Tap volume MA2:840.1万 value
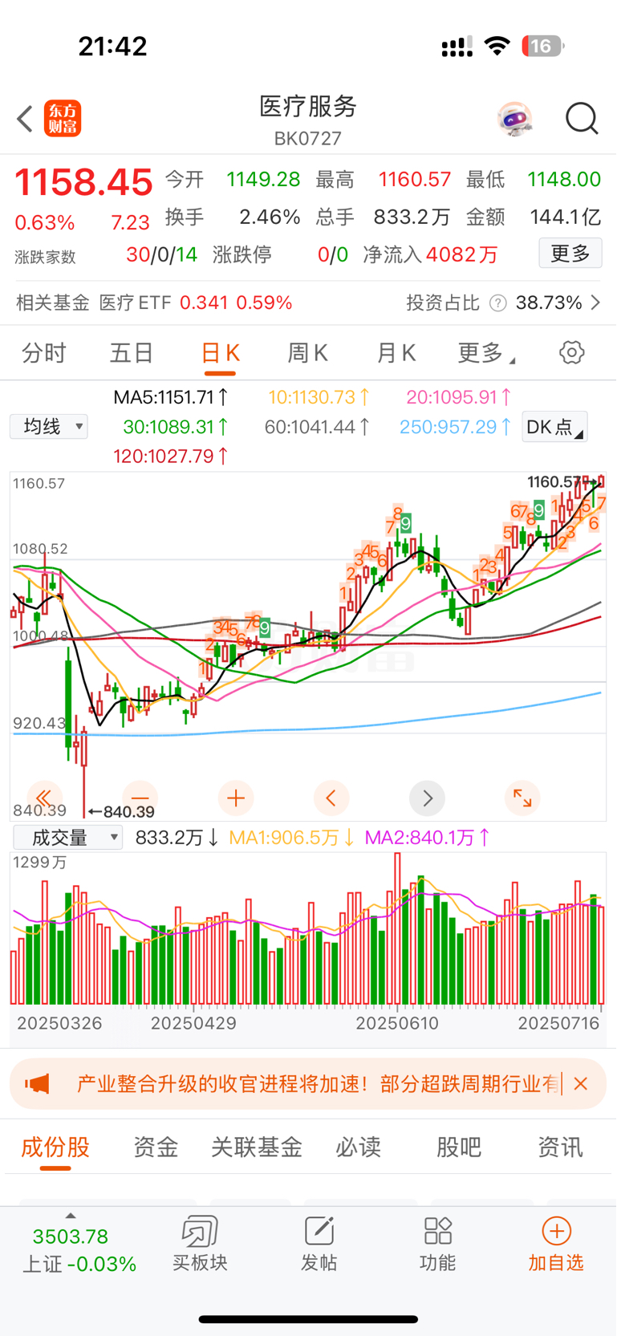The height and width of the screenshot is (1336, 617). click(427, 838)
